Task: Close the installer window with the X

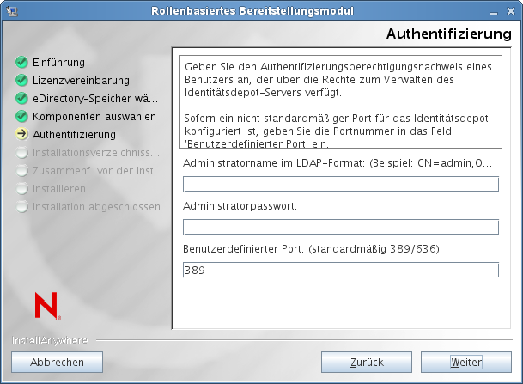Action: pyautogui.click(x=511, y=11)
